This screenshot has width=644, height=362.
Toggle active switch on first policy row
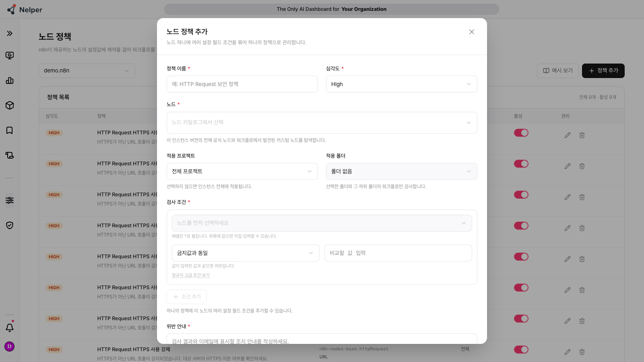(521, 133)
